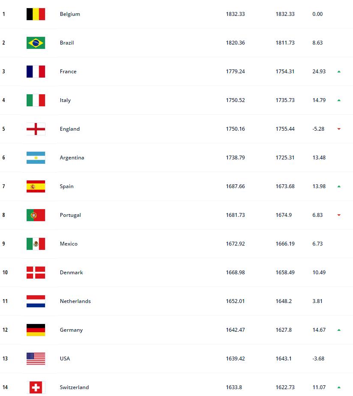
Task: Click Brazil's previous points 1811.73
Action: tap(285, 43)
